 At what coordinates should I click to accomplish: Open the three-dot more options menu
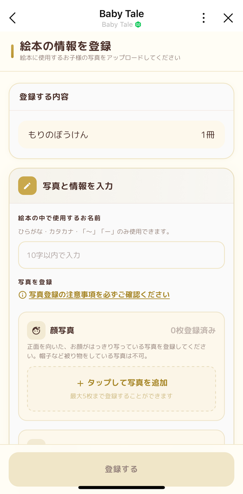point(204,18)
